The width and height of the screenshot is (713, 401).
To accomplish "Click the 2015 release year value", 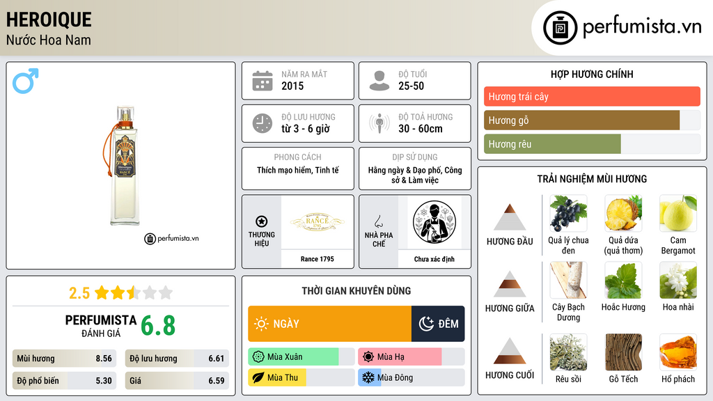I will (x=292, y=86).
